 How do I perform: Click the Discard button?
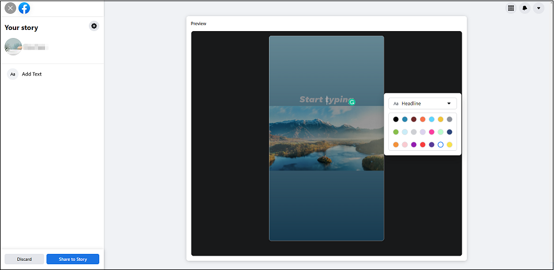24,259
